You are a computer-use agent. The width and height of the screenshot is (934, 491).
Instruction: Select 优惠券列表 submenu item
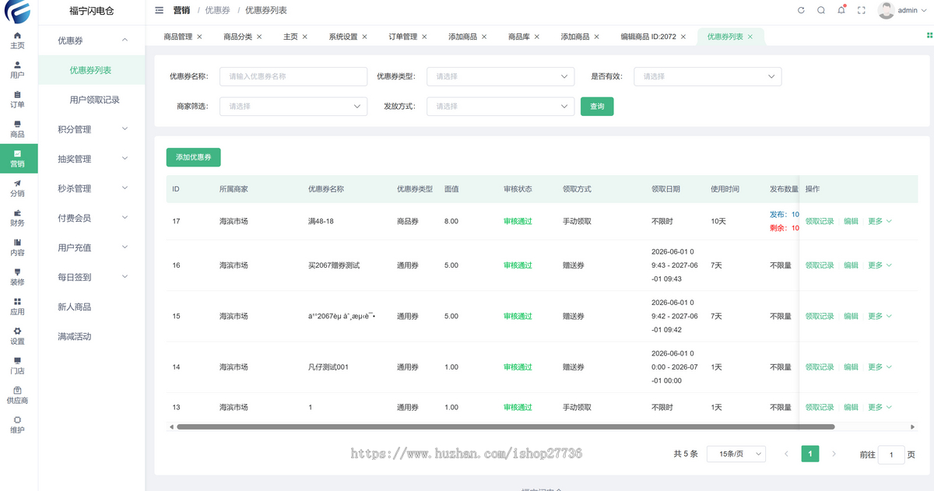[91, 70]
